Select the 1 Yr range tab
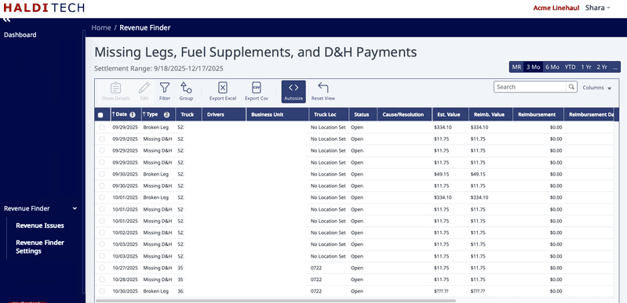Image resolution: width=627 pixels, height=303 pixels. click(x=586, y=67)
